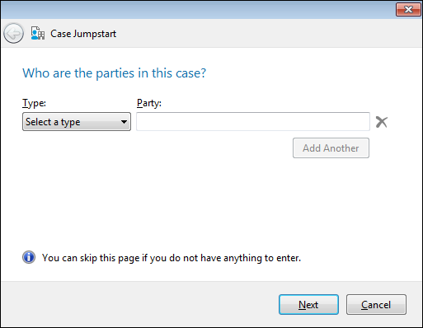Cancel the Case Jumpstart wizard

pyautogui.click(x=376, y=305)
